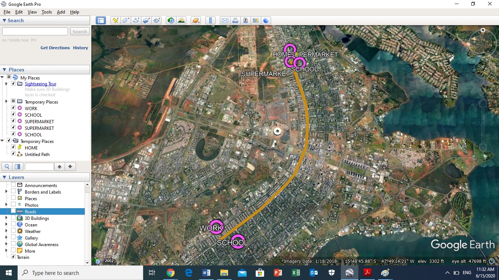
Task: Open the search History link
Action: [x=80, y=48]
